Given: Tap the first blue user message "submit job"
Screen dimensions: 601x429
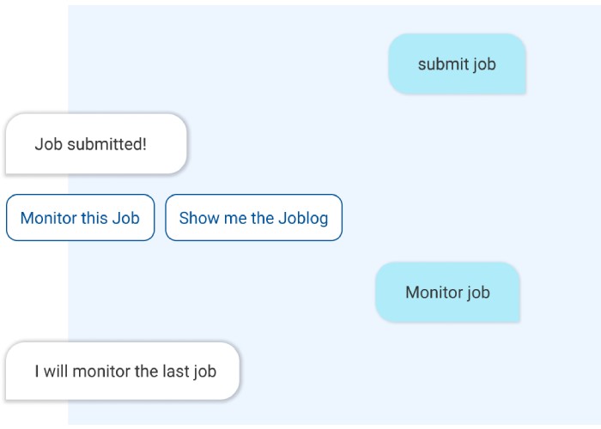Looking at the screenshot, I should point(457,64).
